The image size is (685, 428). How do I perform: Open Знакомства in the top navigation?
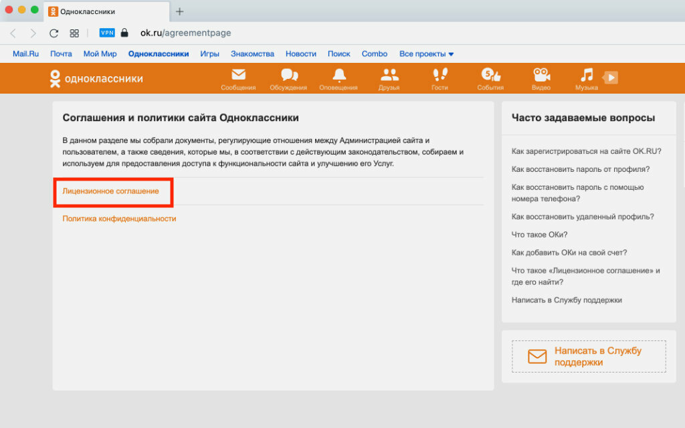click(x=252, y=53)
